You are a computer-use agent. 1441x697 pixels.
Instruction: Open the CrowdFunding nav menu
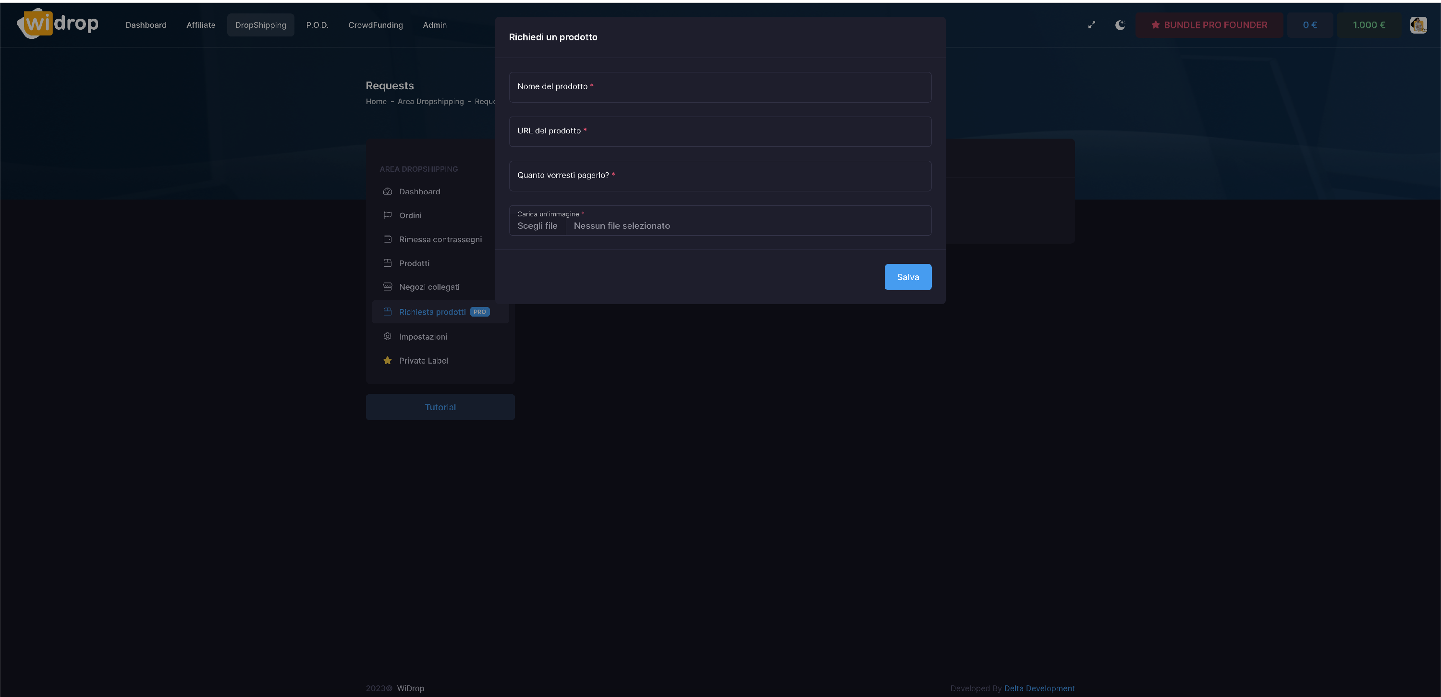375,25
